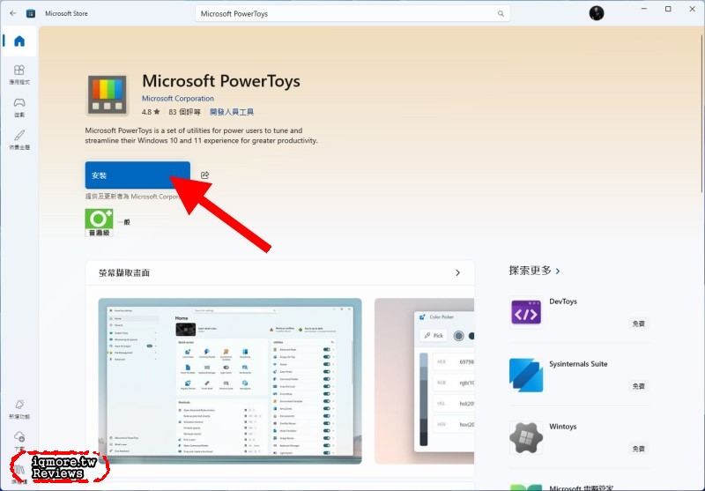Select the Home sidebar icon
This screenshot has height=491, width=705.
[19, 41]
